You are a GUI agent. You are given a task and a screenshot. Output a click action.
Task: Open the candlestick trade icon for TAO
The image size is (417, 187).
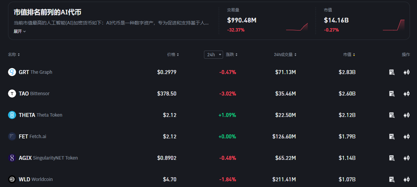tap(407, 93)
